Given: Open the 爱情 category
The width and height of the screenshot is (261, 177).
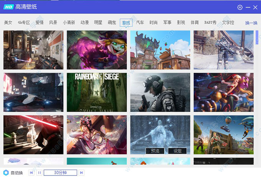Looking at the screenshot, I should click(40, 23).
